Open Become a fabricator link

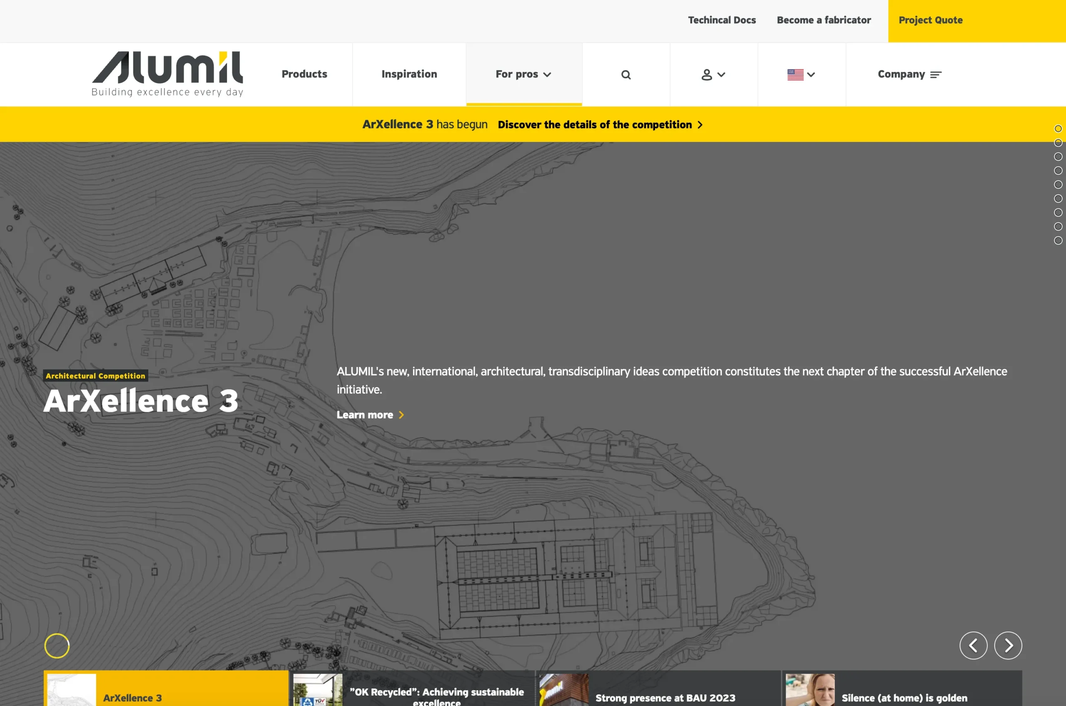point(824,20)
